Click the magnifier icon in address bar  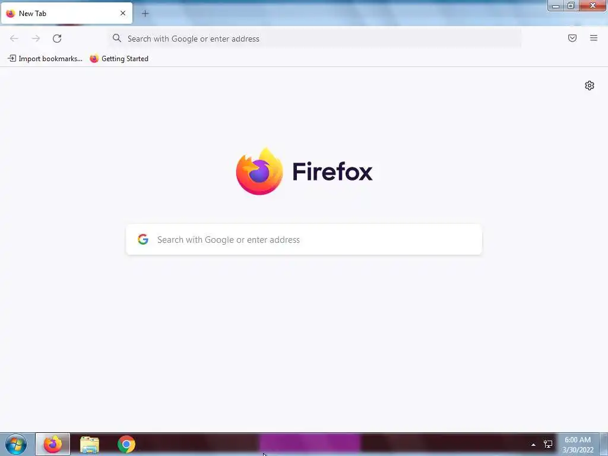coord(117,38)
